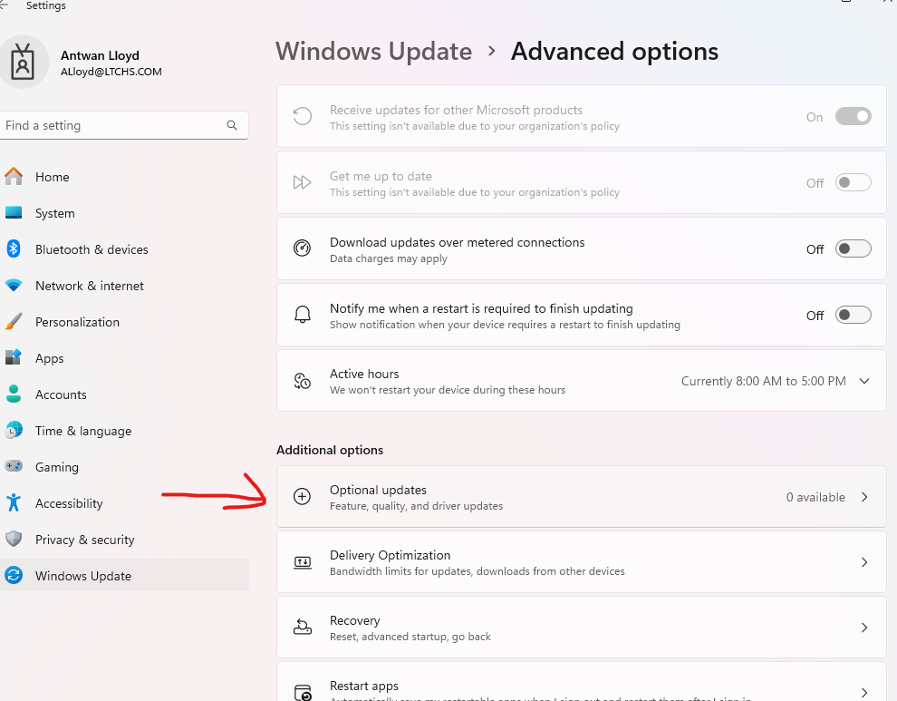Viewport: 897px width, 701px height.
Task: Click the Data charges may apply text
Action: [389, 258]
